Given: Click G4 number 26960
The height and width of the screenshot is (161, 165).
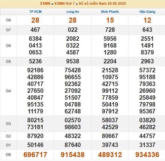Looking at the screenshot, I should click(147, 91).
